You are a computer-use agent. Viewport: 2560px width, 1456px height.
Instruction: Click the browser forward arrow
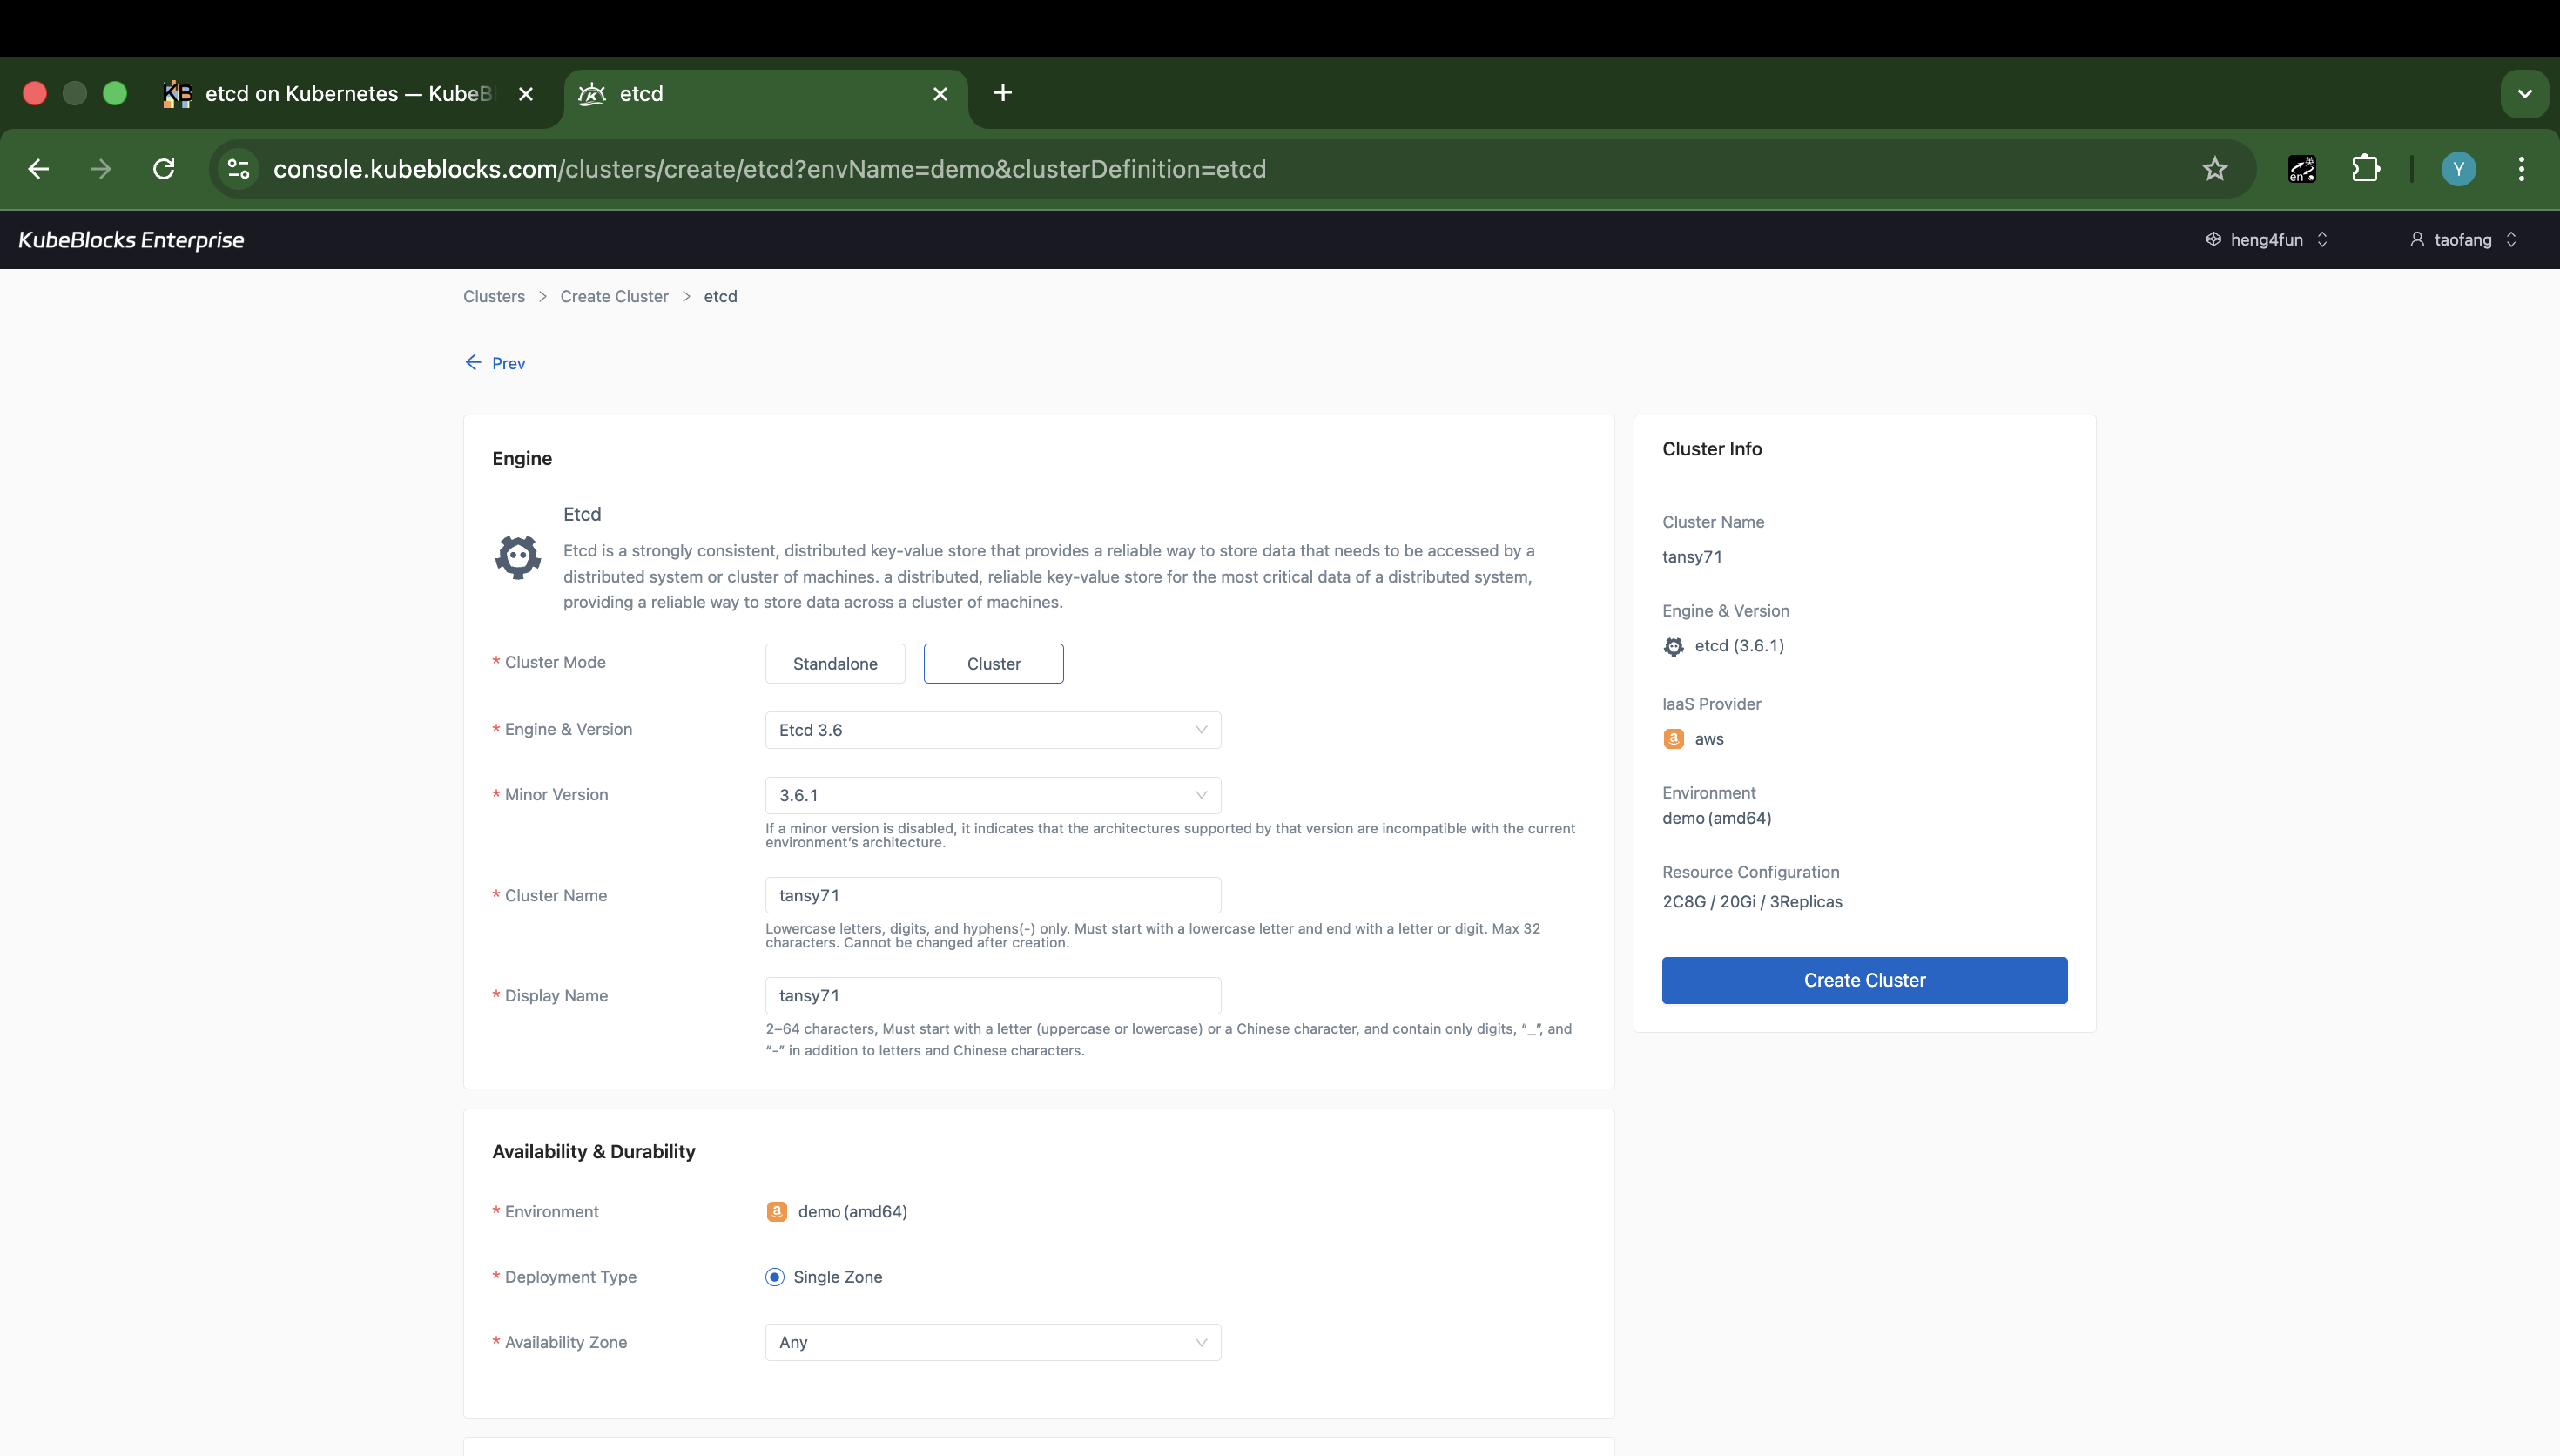tap(101, 169)
